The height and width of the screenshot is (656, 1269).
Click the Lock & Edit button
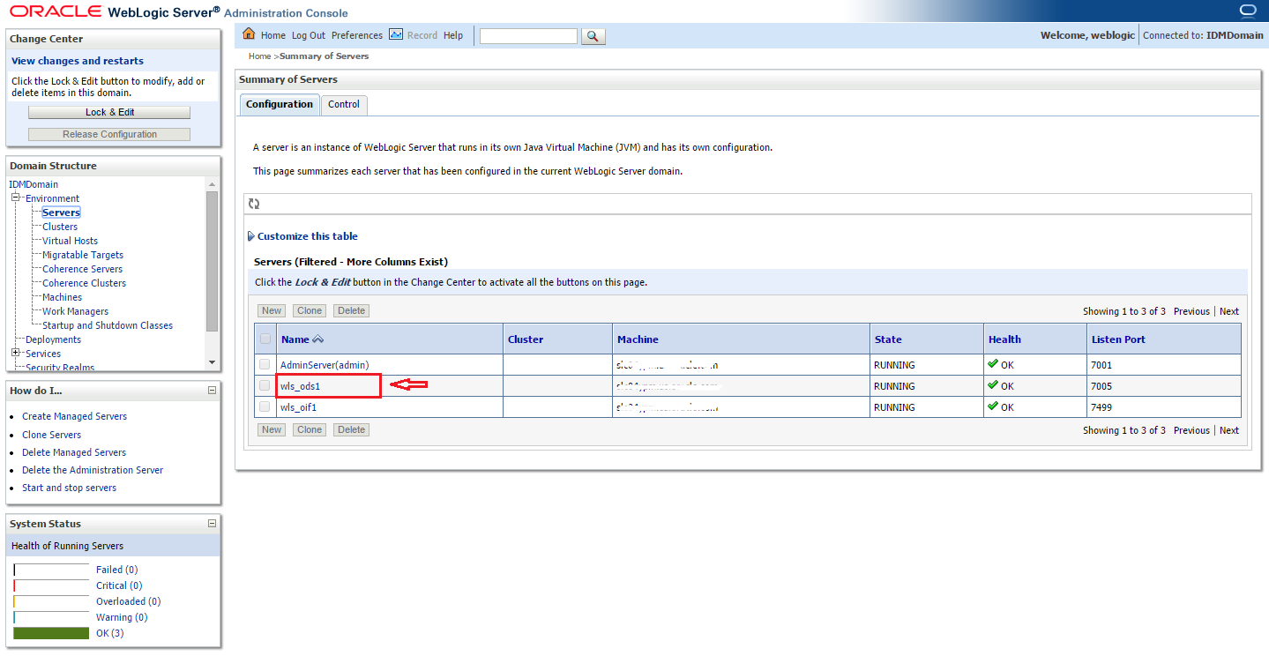108,112
